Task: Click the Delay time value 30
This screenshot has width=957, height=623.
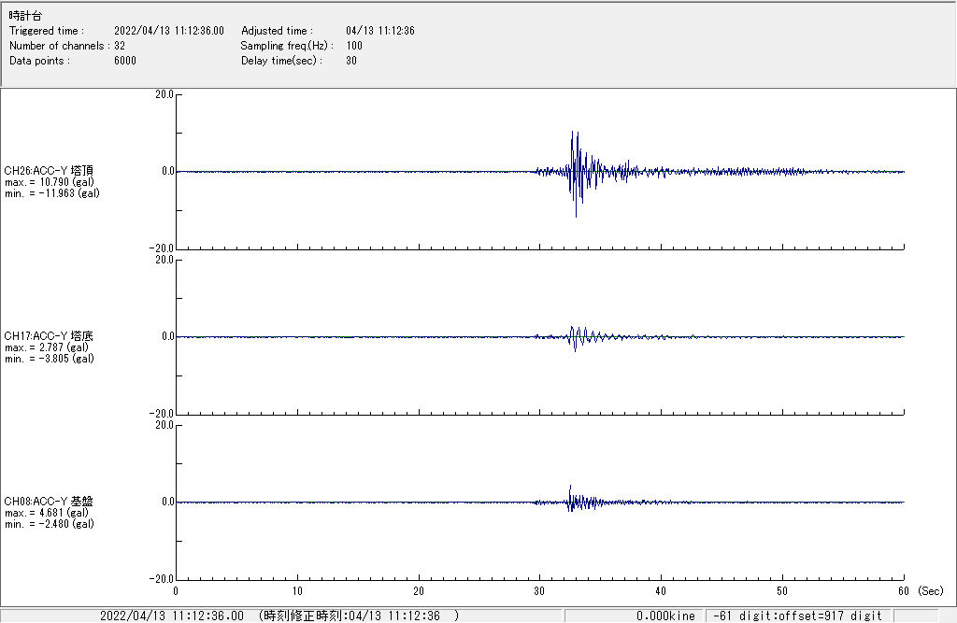Action: tap(351, 61)
